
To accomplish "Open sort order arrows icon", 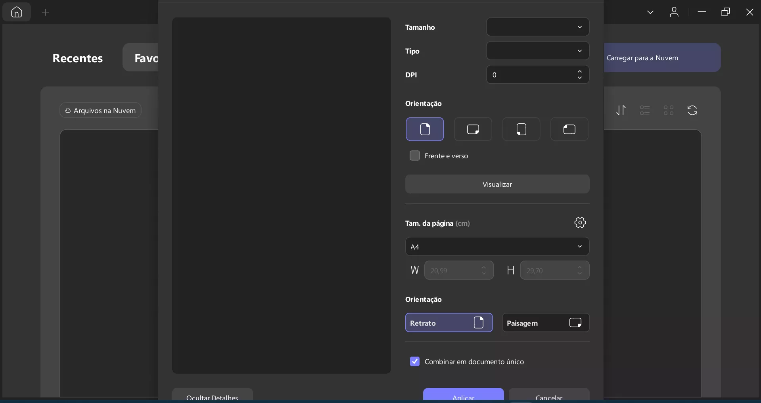I will click(x=621, y=110).
